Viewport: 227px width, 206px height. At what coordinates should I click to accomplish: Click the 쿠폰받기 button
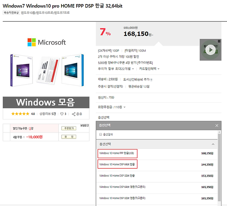(x=69, y=128)
